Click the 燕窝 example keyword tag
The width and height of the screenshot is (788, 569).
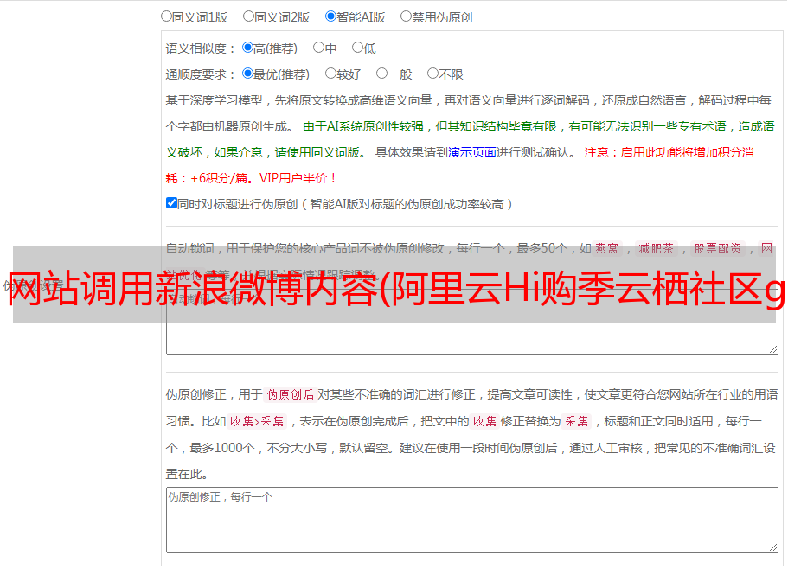click(x=607, y=248)
